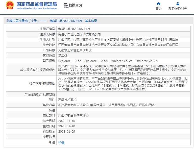Select the 产品技术要求 attachment value
194x149 pixels.
(67, 100)
